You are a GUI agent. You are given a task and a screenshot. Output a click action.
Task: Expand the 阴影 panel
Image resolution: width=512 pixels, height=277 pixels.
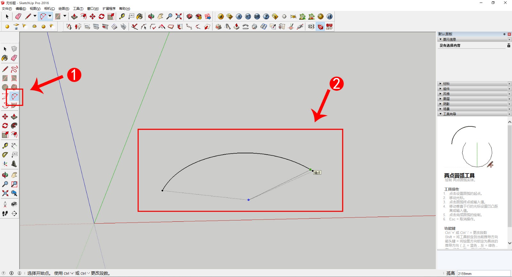[441, 104]
